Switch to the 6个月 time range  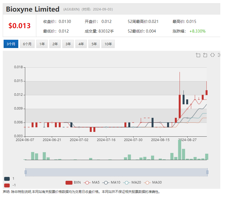27,44
